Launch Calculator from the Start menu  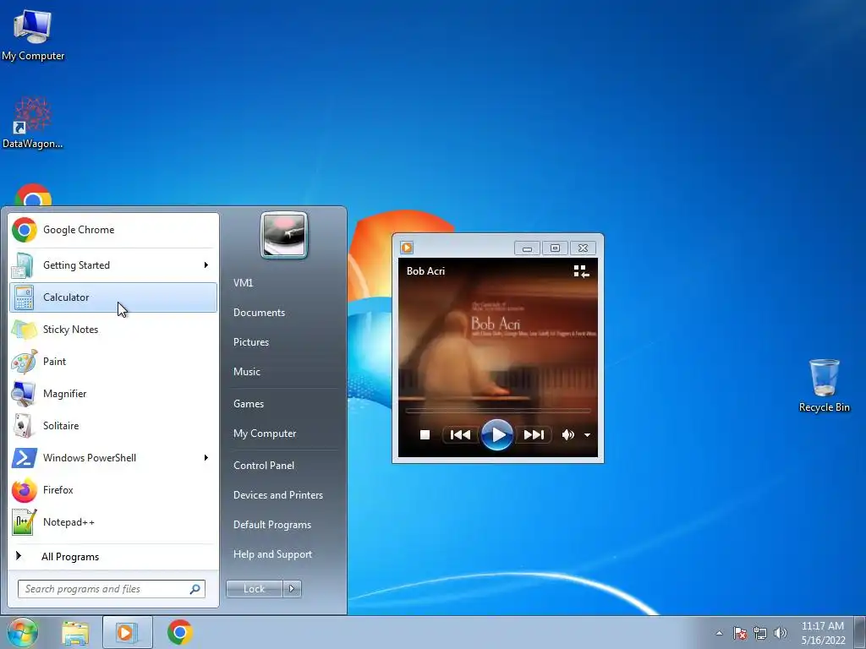click(x=113, y=297)
